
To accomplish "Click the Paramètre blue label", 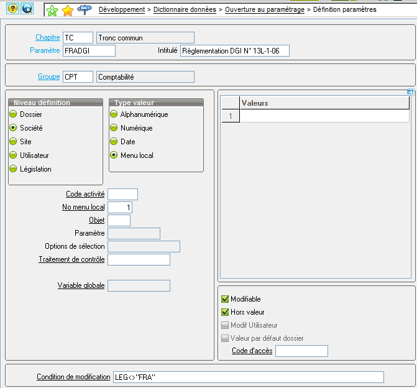I will pos(45,50).
